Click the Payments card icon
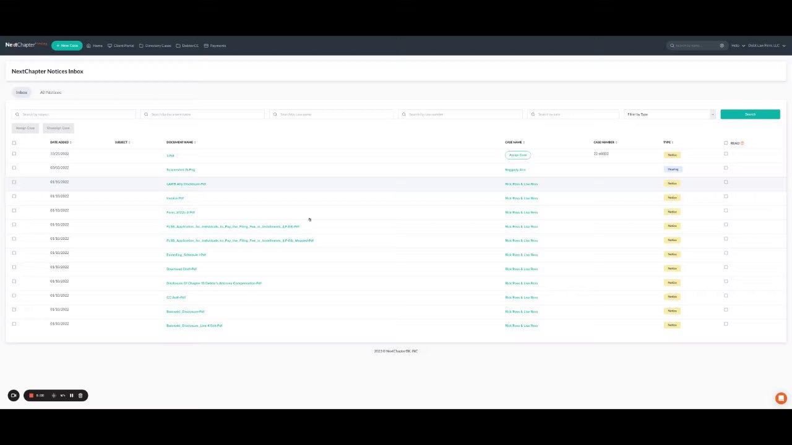Viewport: 792px width, 445px height. pos(206,46)
